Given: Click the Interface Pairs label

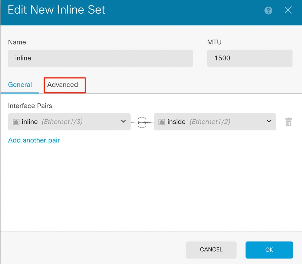Looking at the screenshot, I should [30, 106].
